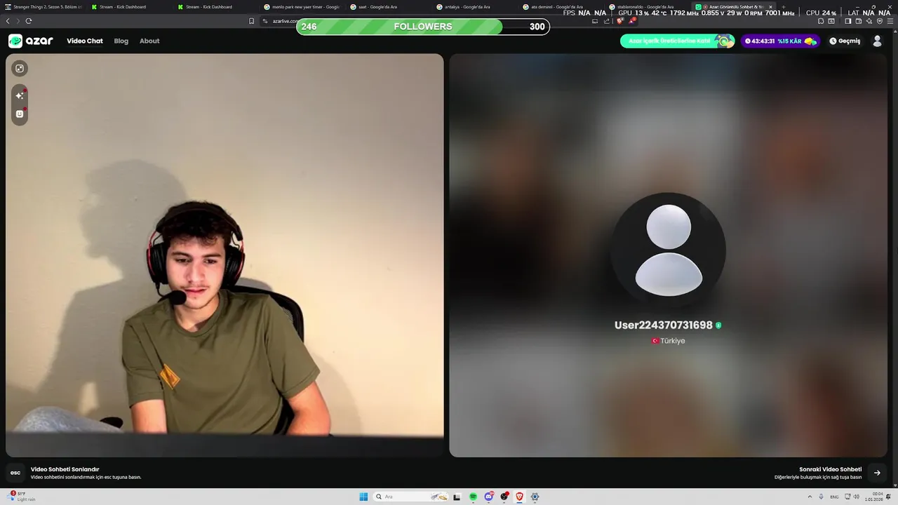Screen dimensions: 898x505
Task: Open Brave browser taskbar icon
Action: pos(520,497)
